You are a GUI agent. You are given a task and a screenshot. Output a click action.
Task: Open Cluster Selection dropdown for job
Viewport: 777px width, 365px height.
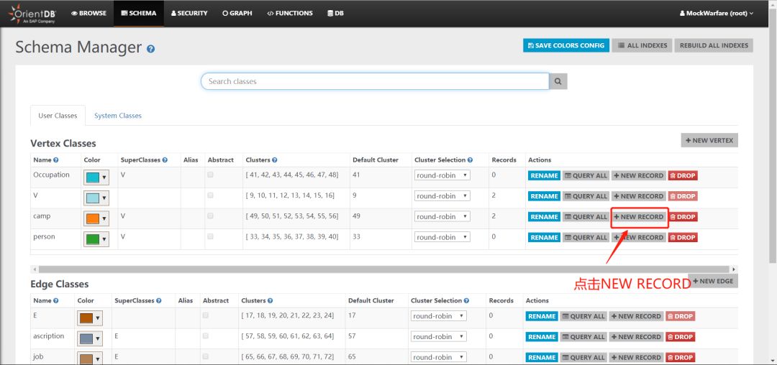(x=439, y=358)
